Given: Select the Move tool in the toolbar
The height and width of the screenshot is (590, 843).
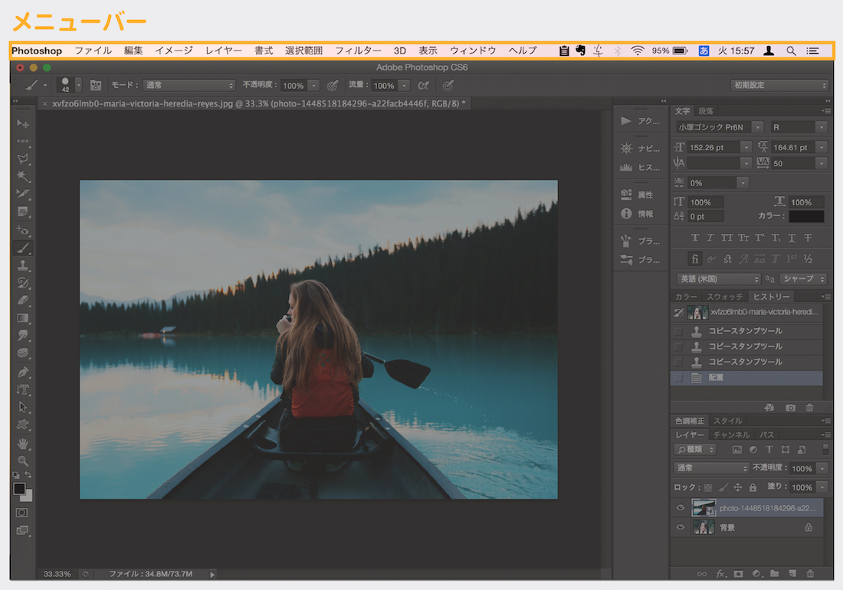Looking at the screenshot, I should (23, 123).
